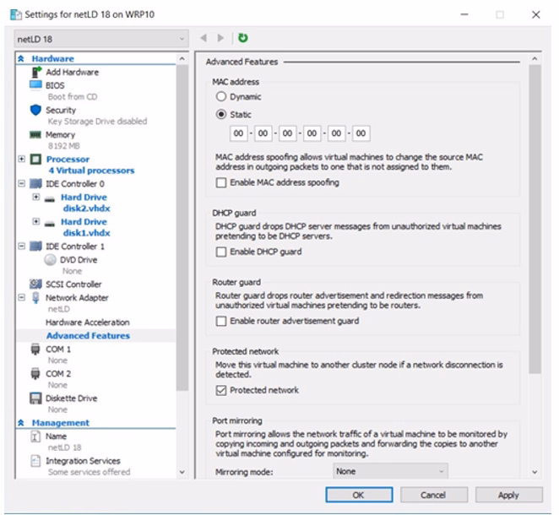Select the SCSI Controller icon

click(x=35, y=285)
